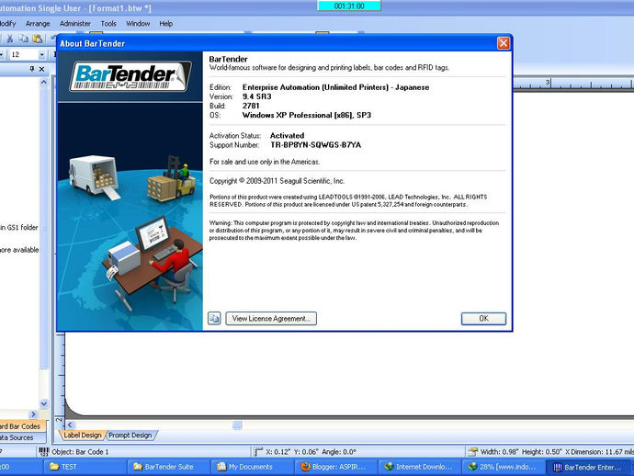Viewport: 634px width, 476px height.
Task: Select the Bar Codes toolbox pane tab
Action: click(23, 426)
